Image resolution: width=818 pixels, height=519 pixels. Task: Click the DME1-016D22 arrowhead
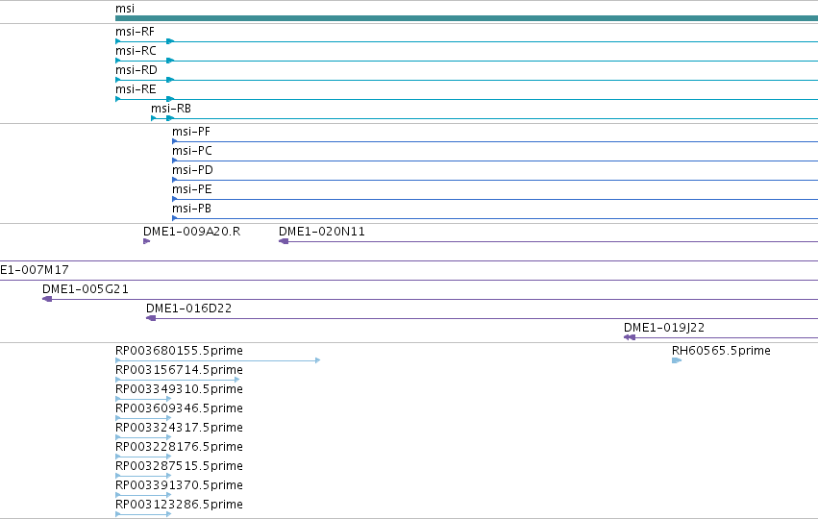coord(151,318)
